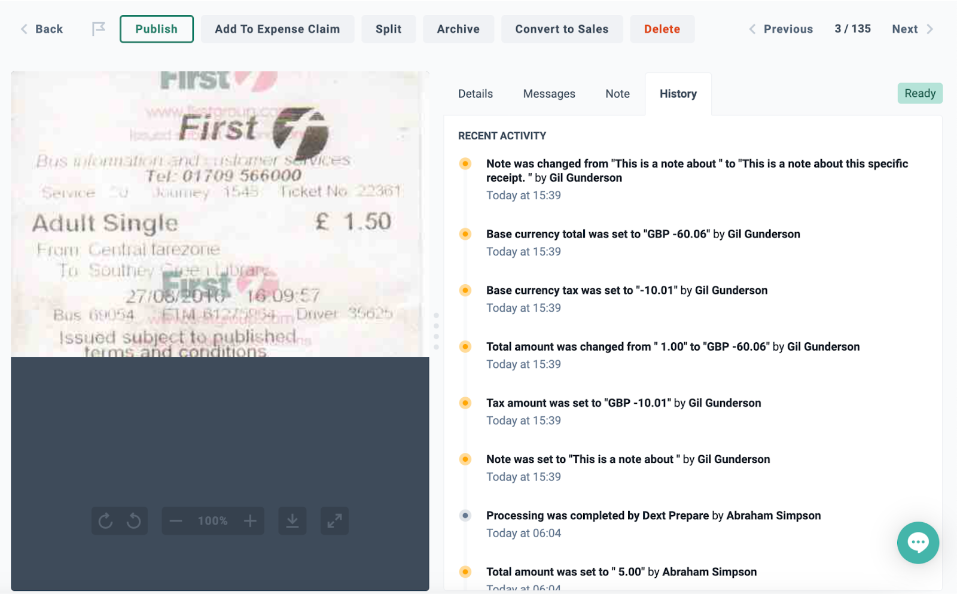Click 'Total amount was set to 5.00' entry
The width and height of the screenshot is (957, 594).
(x=621, y=571)
